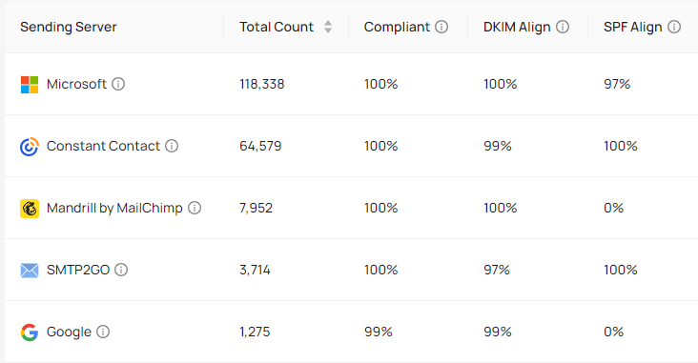Select the Google sending server name

coord(69,333)
